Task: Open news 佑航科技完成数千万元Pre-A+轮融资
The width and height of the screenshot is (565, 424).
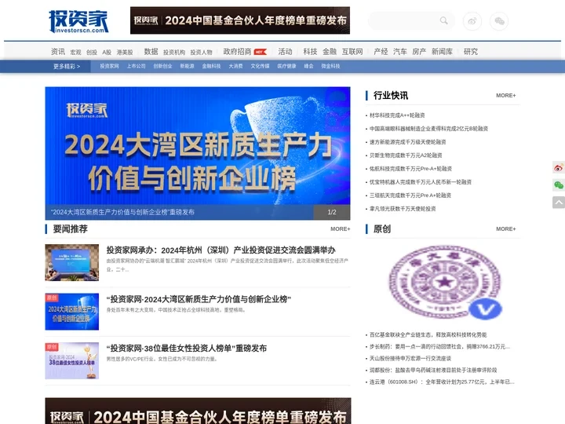Action: coord(410,169)
